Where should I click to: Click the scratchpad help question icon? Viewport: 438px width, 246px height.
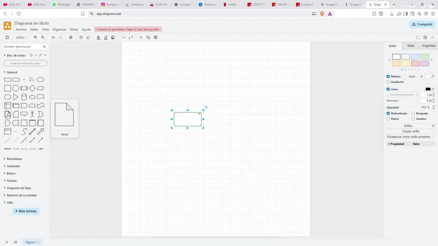click(31, 55)
